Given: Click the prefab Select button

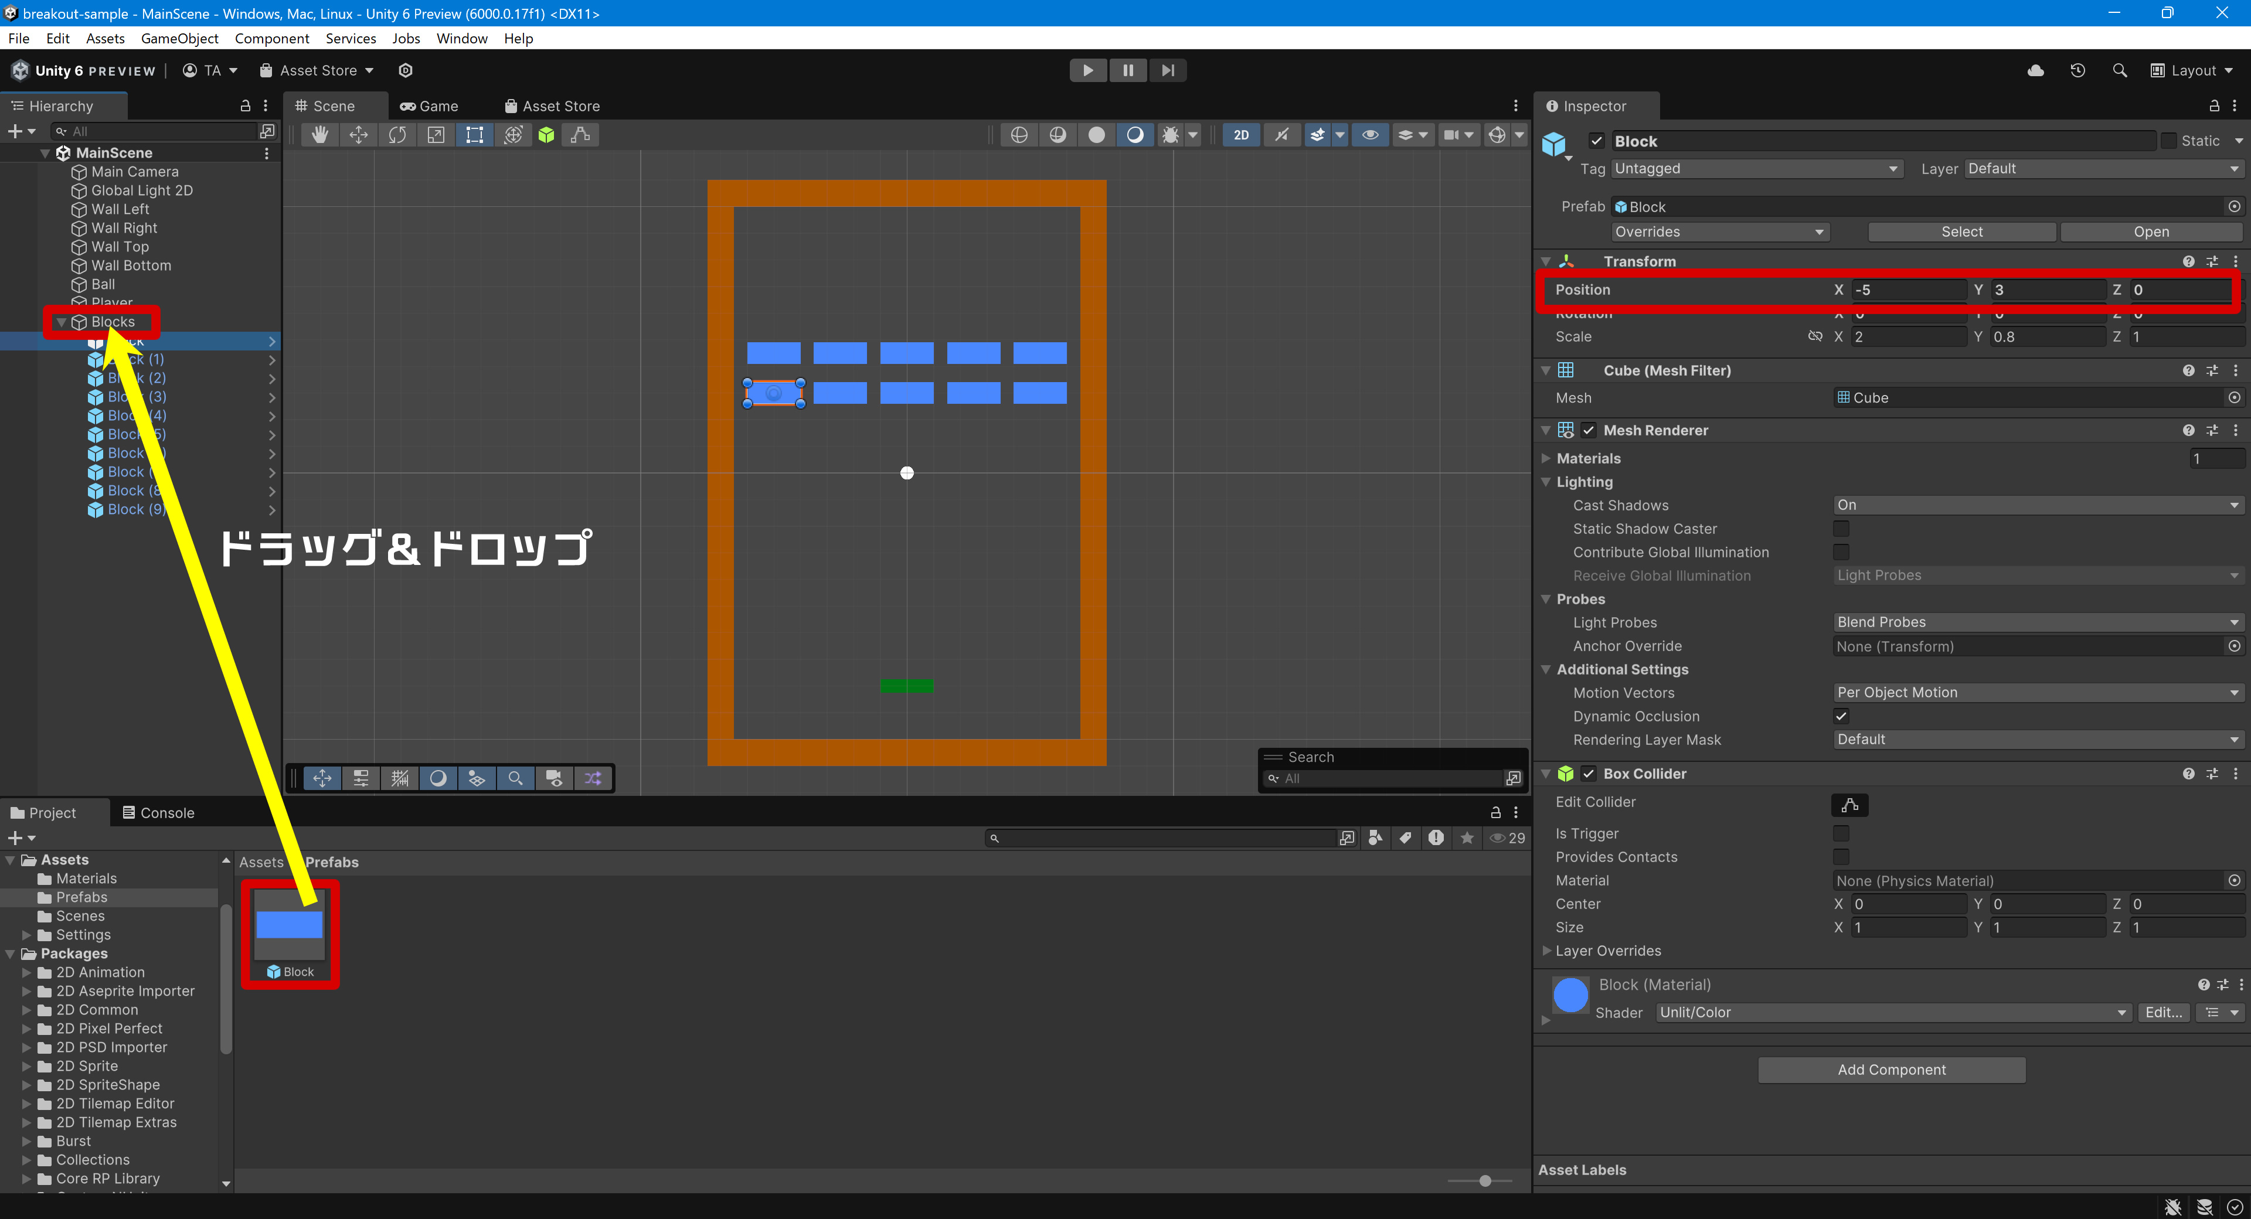Looking at the screenshot, I should (1962, 231).
